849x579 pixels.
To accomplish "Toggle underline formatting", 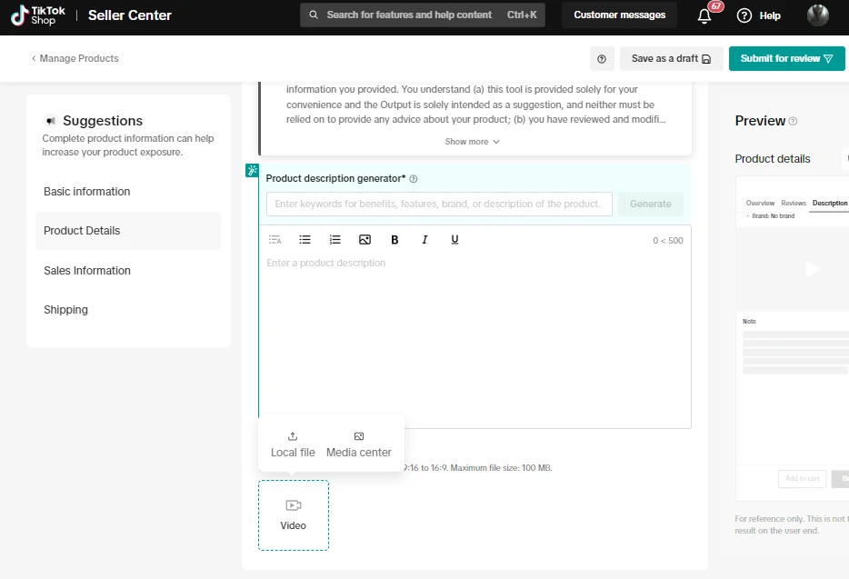I will tap(454, 240).
